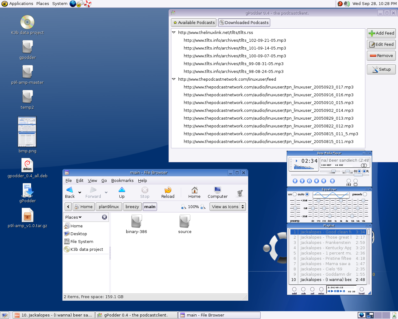Select gpodder_0.4_all.deb desktop file
This screenshot has height=319, width=398.
27,168
